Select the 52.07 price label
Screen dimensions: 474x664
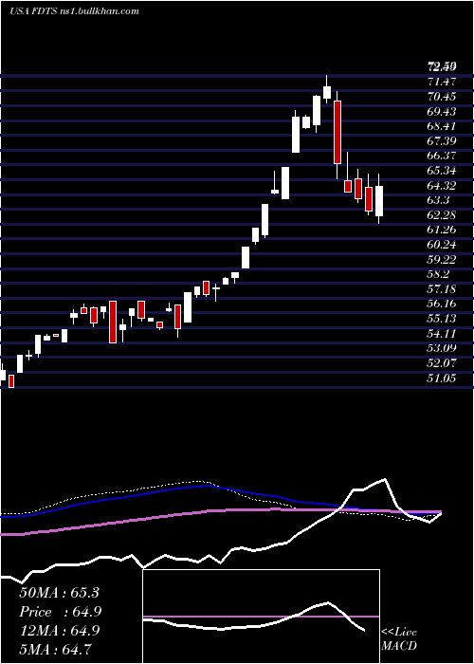tap(442, 363)
